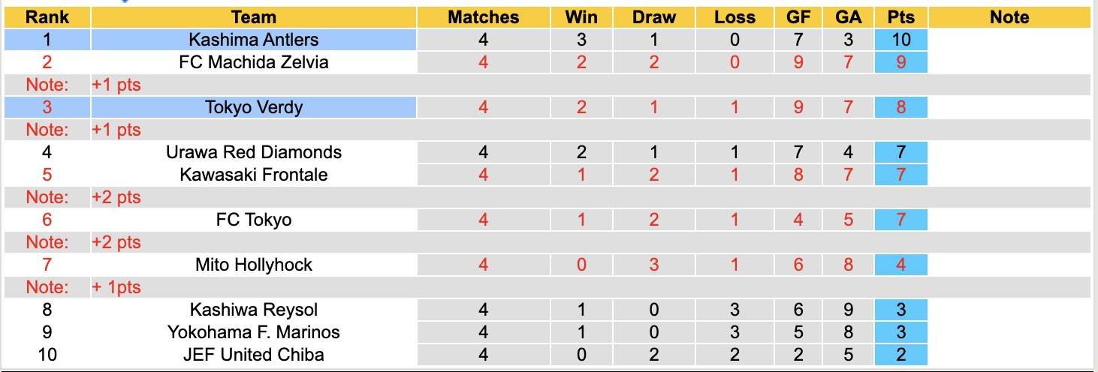
Task: Click the Note column header
Action: tap(1009, 17)
